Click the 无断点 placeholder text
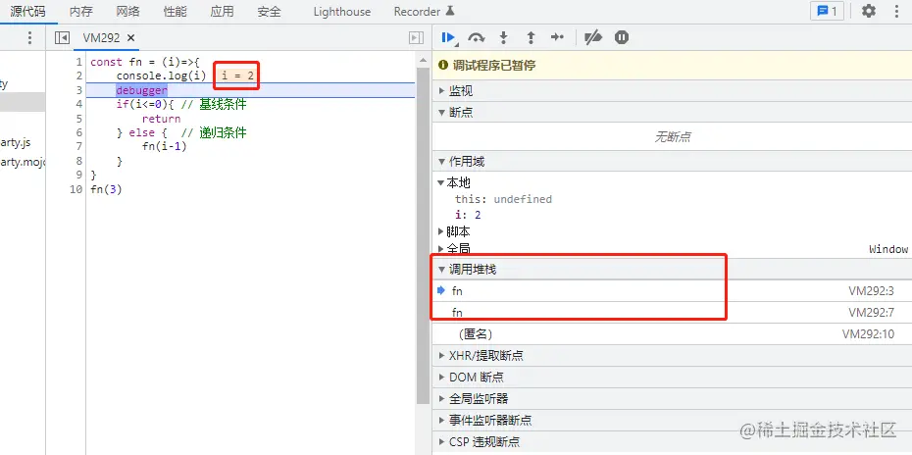Viewport: 912px width, 455px height. coord(673,137)
